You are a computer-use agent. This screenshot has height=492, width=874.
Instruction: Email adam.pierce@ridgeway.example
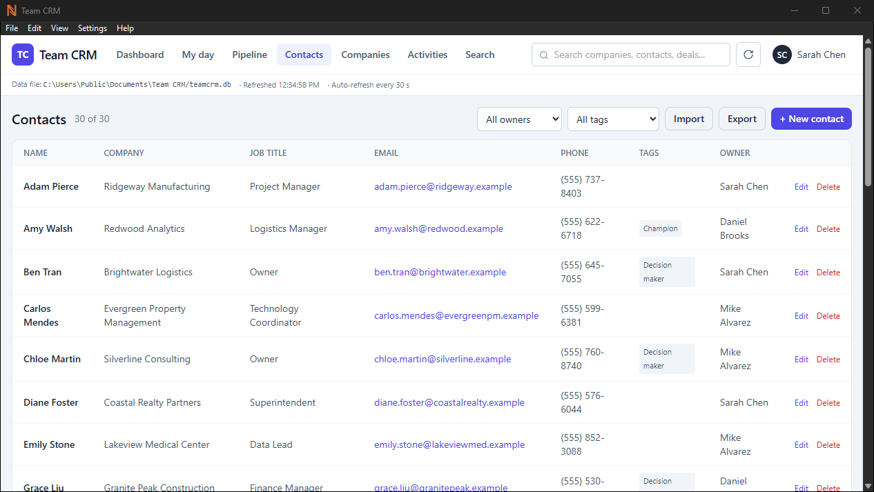[x=443, y=186]
